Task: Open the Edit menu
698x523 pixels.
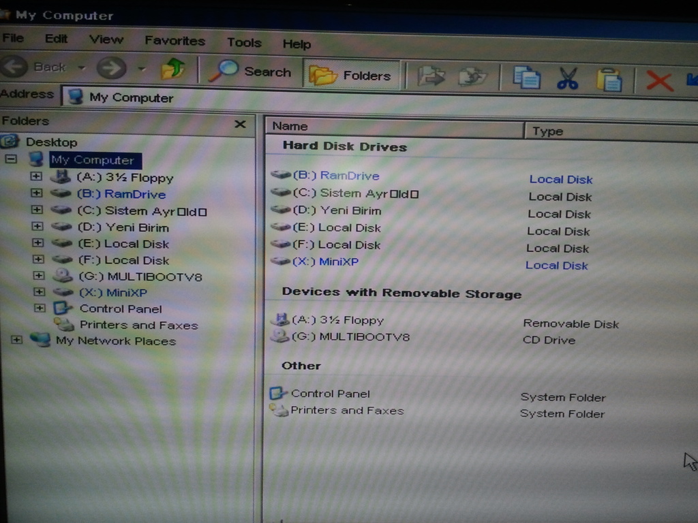Action: point(56,39)
